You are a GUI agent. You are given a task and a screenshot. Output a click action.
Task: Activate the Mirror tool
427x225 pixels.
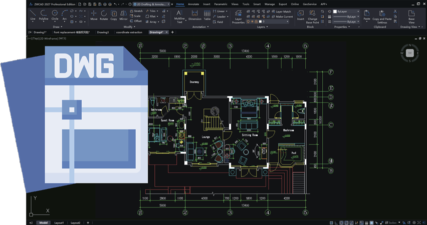(x=123, y=15)
